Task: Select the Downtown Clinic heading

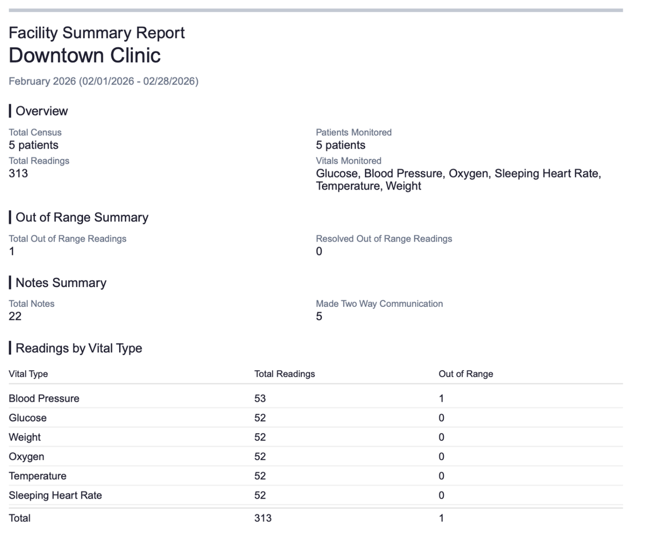Action: pyautogui.click(x=84, y=55)
